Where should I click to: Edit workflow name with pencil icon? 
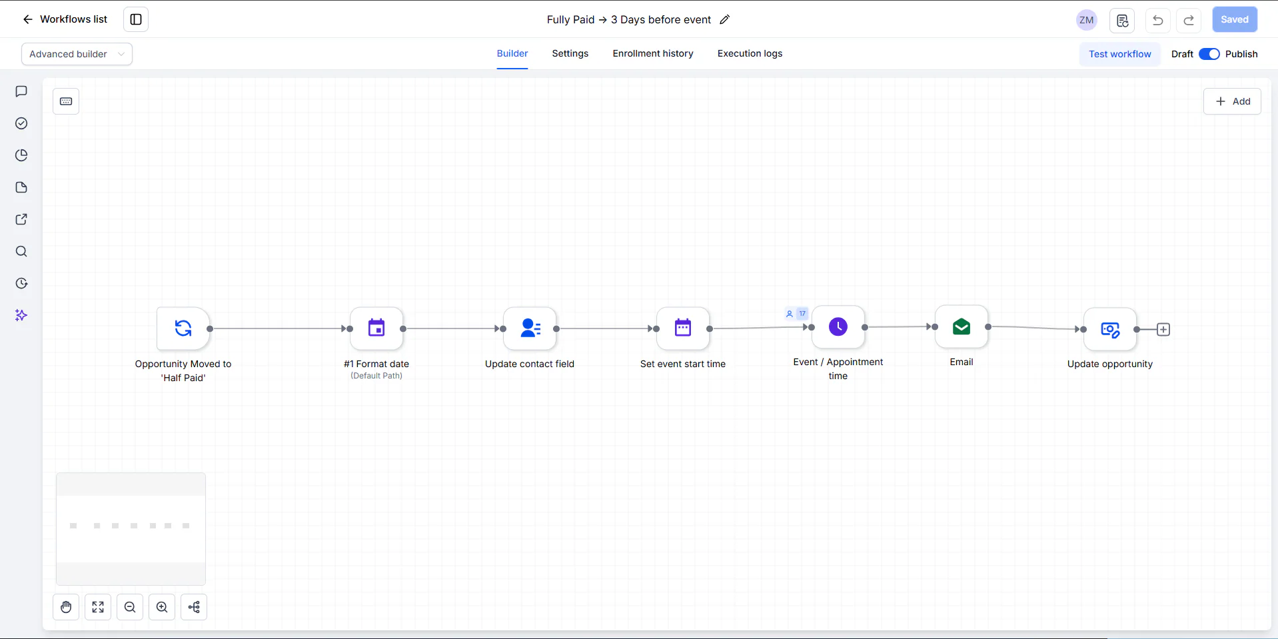click(725, 19)
